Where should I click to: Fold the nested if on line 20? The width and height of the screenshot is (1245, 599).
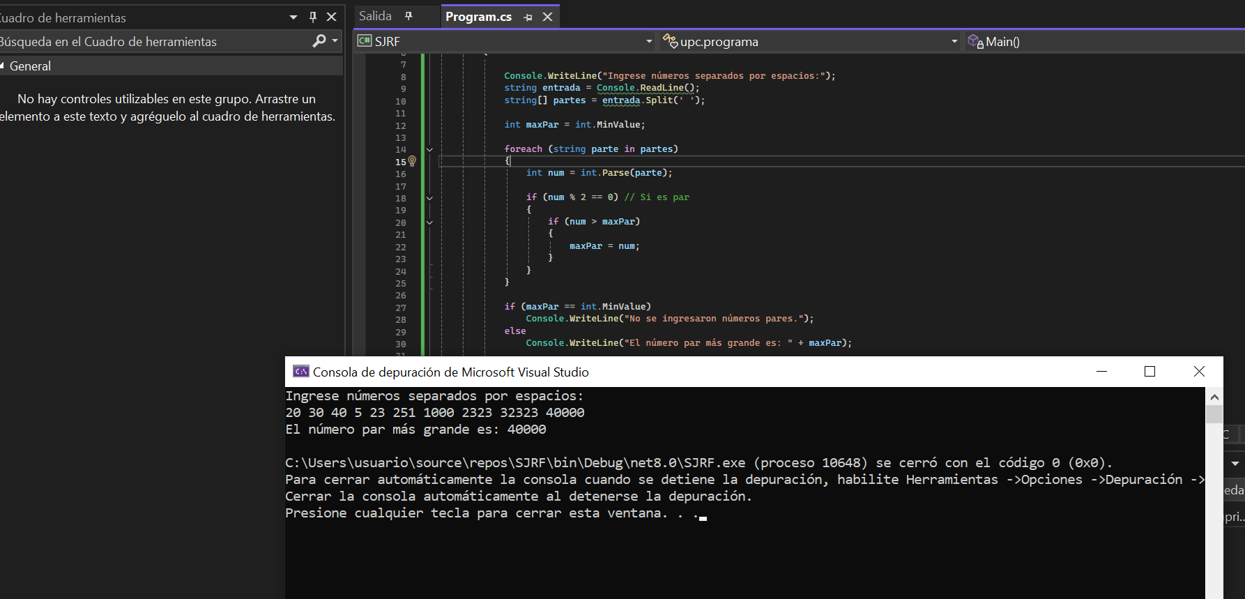pos(429,222)
